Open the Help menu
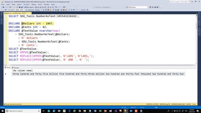The image size is (201, 113). 53,4
